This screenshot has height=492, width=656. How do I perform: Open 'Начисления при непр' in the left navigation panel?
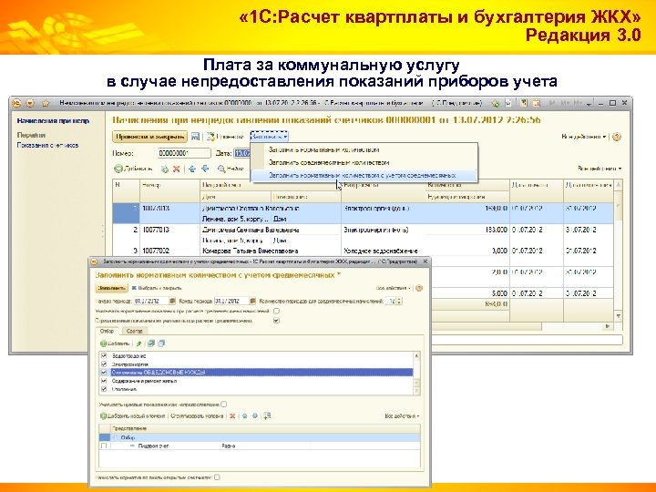pos(53,121)
